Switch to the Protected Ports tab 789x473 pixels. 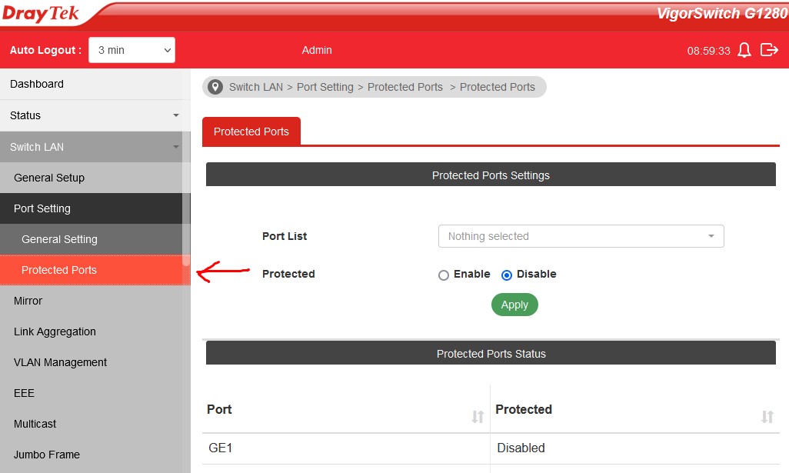coord(251,132)
